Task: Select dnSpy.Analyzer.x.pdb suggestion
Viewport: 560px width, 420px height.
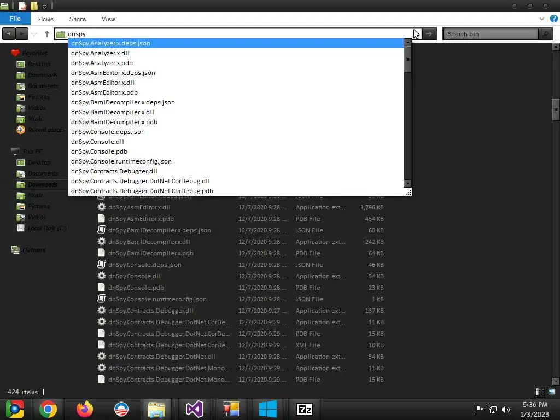Action: 236,63
